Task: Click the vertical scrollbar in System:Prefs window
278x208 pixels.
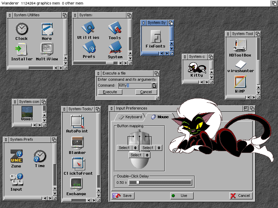Action: click(55, 164)
